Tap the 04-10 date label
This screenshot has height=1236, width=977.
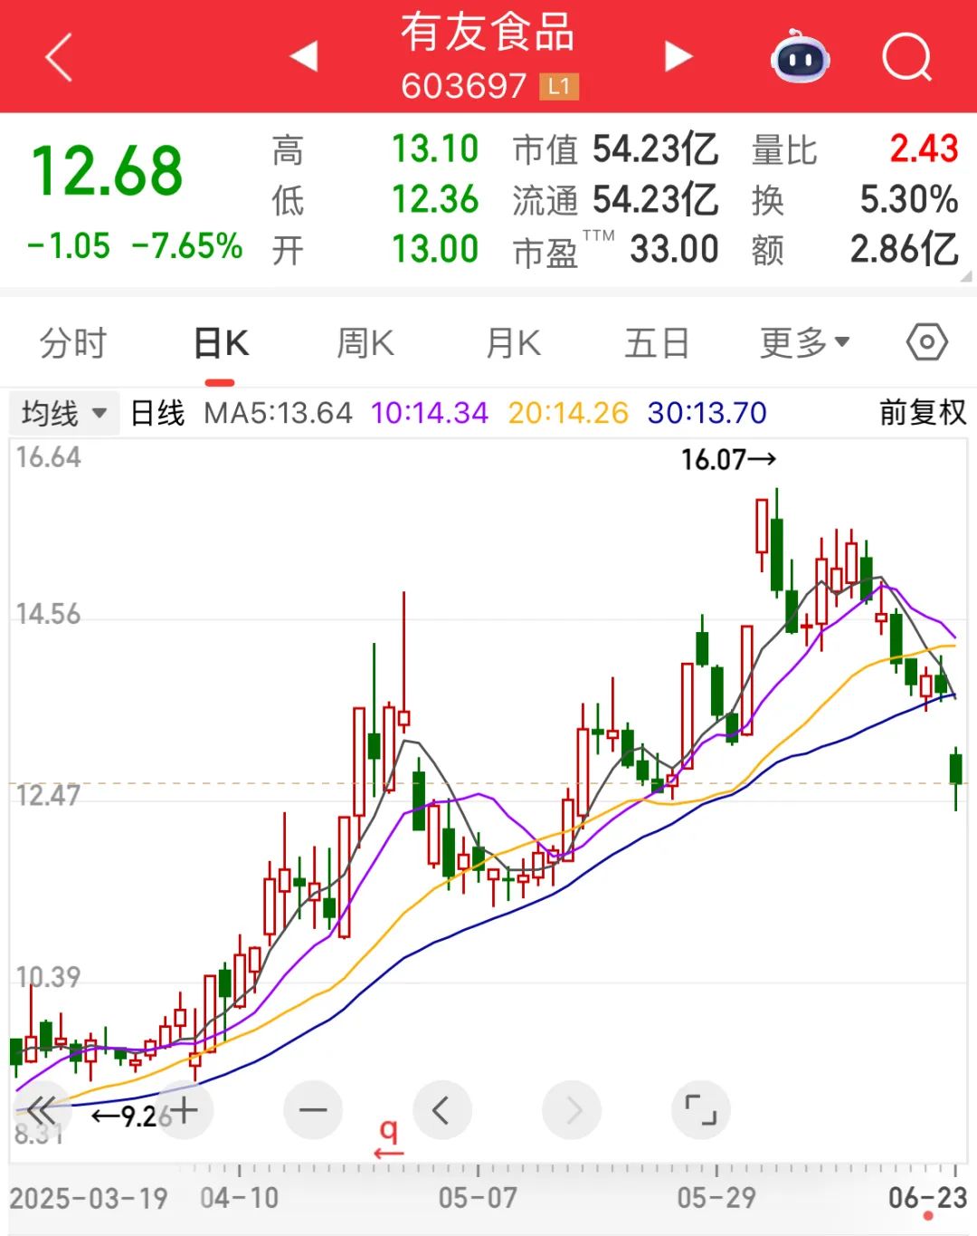(x=240, y=1198)
